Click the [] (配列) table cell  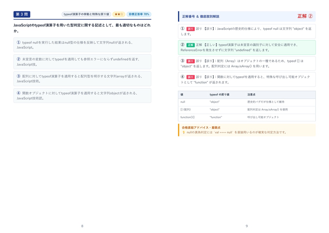coord(185,110)
